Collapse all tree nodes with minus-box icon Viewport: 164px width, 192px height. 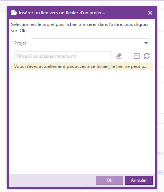tap(136, 56)
